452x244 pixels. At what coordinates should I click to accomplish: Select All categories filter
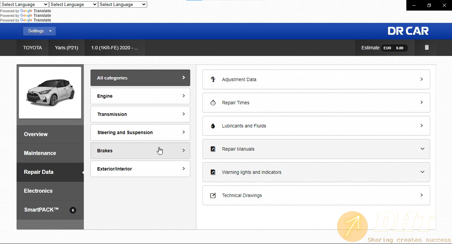point(140,78)
